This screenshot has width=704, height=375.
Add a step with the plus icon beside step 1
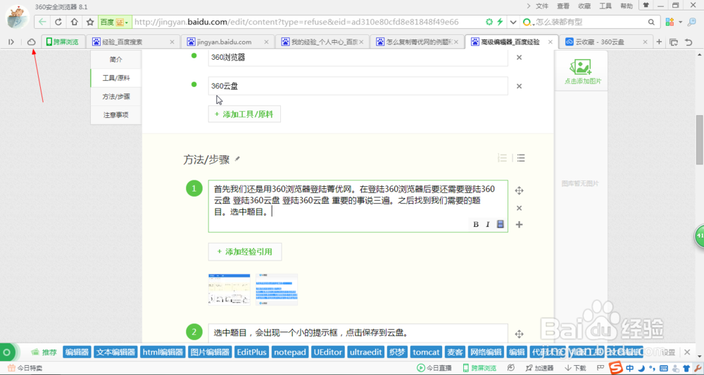[519, 225]
